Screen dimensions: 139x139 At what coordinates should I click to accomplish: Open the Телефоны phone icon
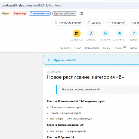coord(91,33)
